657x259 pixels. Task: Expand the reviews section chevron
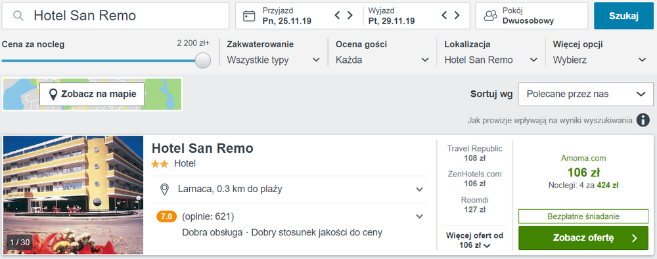(419, 217)
